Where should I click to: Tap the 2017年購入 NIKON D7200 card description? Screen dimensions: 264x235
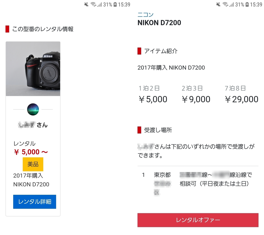tap(31, 180)
